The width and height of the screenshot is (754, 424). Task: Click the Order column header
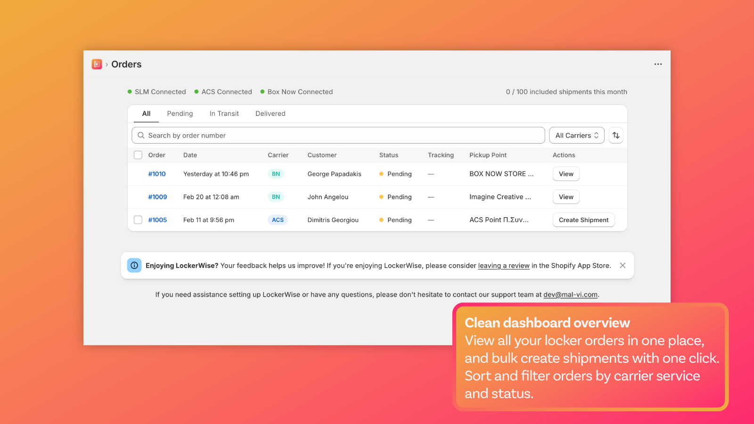click(x=156, y=155)
